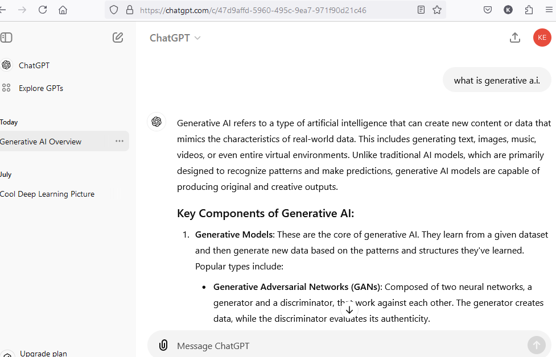Screen dimensions: 556x357
Task: Click the 'July' section label
Action: (x=6, y=175)
